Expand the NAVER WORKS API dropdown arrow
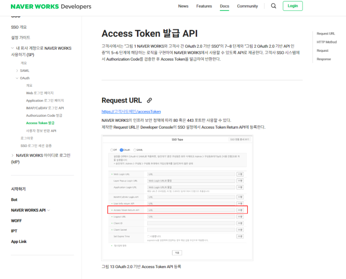 (x=49, y=210)
